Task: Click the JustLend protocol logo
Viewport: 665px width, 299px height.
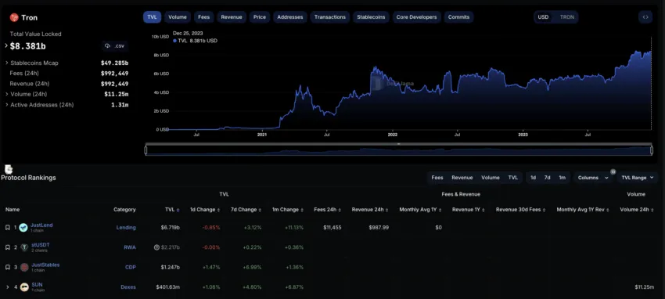Action: (23, 228)
